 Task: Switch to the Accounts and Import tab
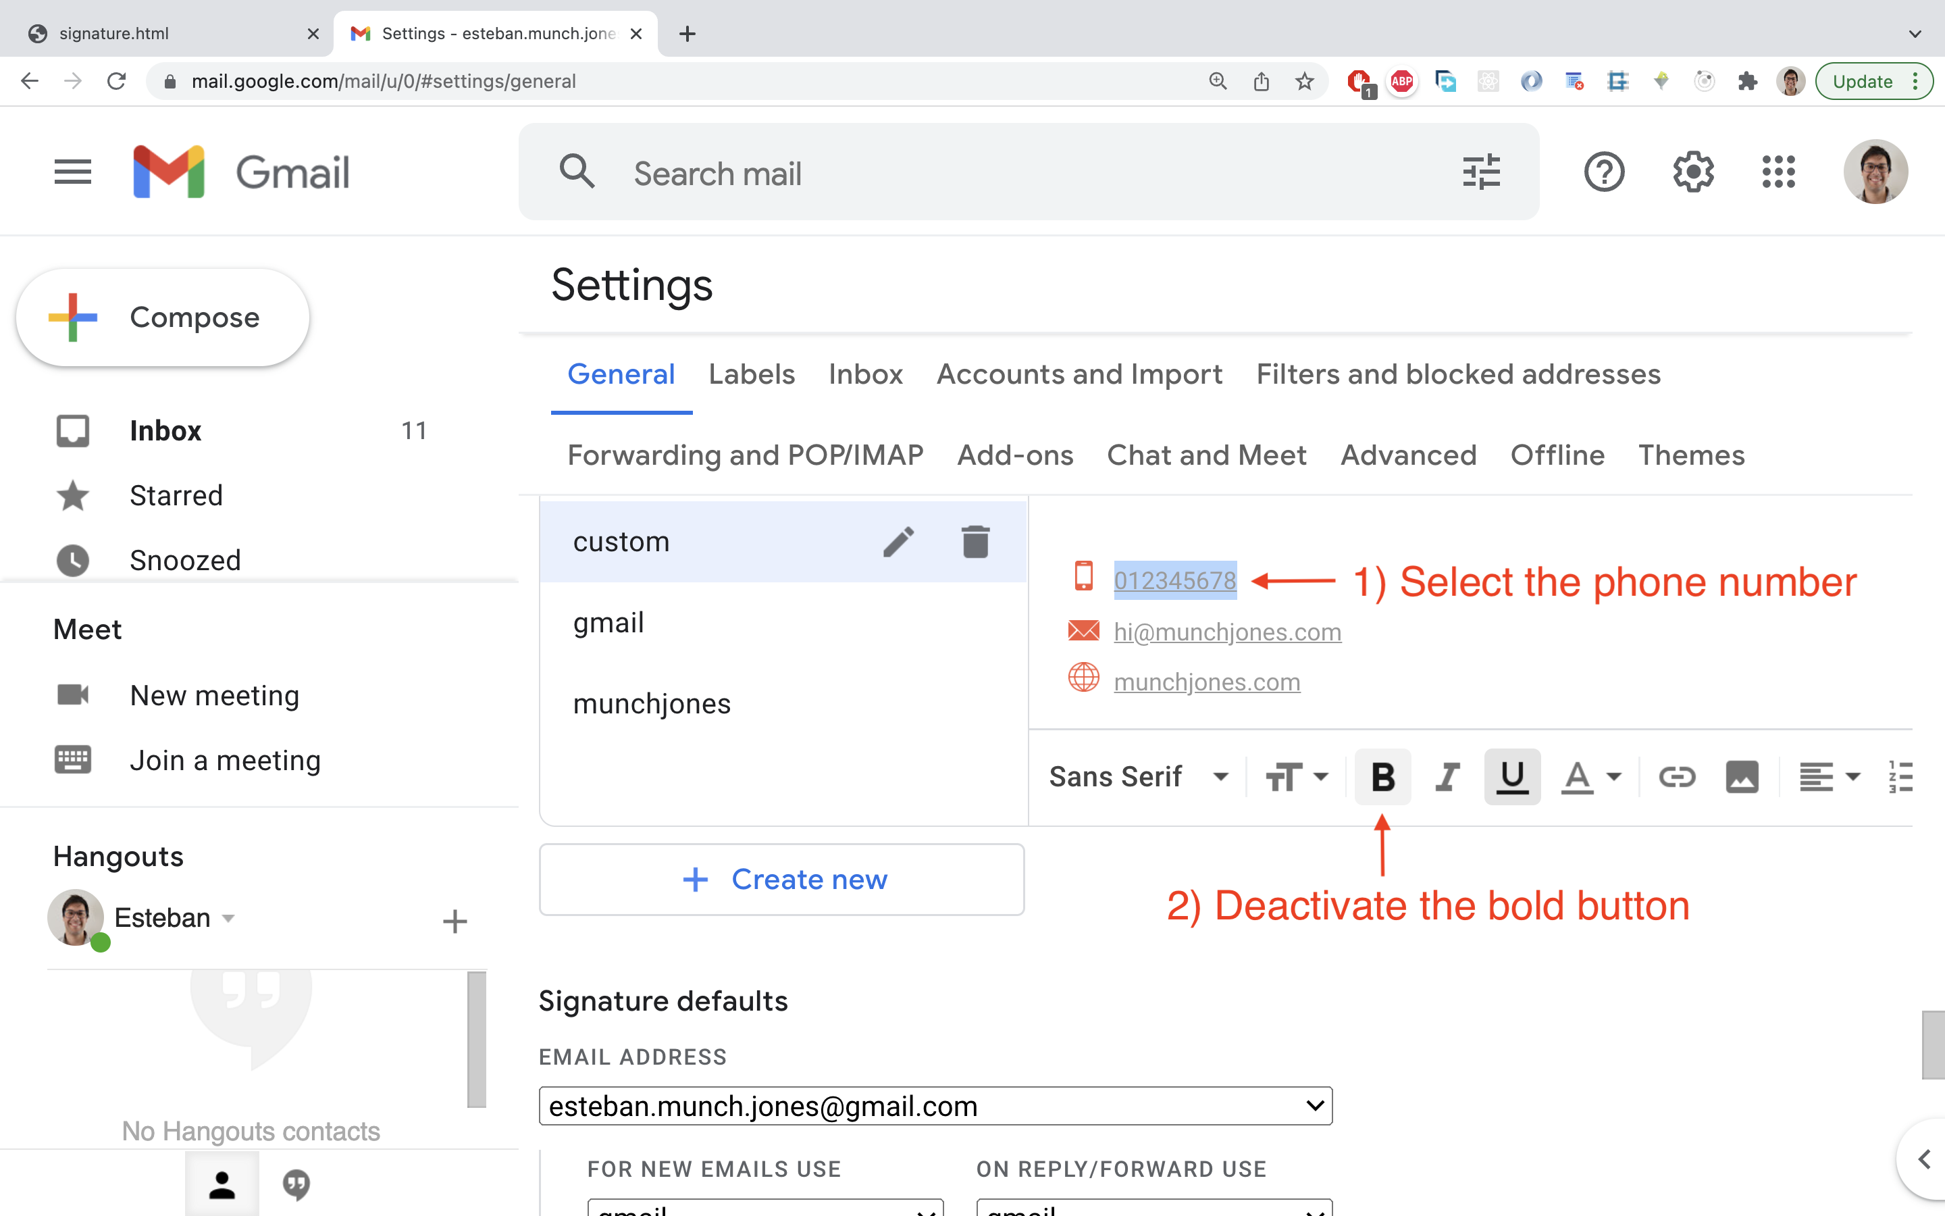tap(1079, 374)
